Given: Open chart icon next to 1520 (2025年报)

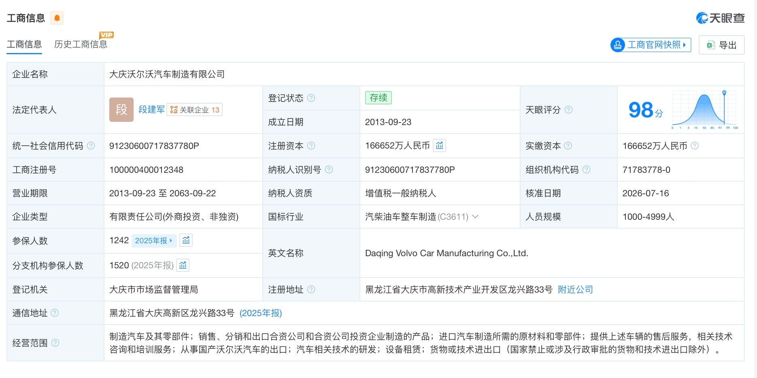Looking at the screenshot, I should 183,265.
